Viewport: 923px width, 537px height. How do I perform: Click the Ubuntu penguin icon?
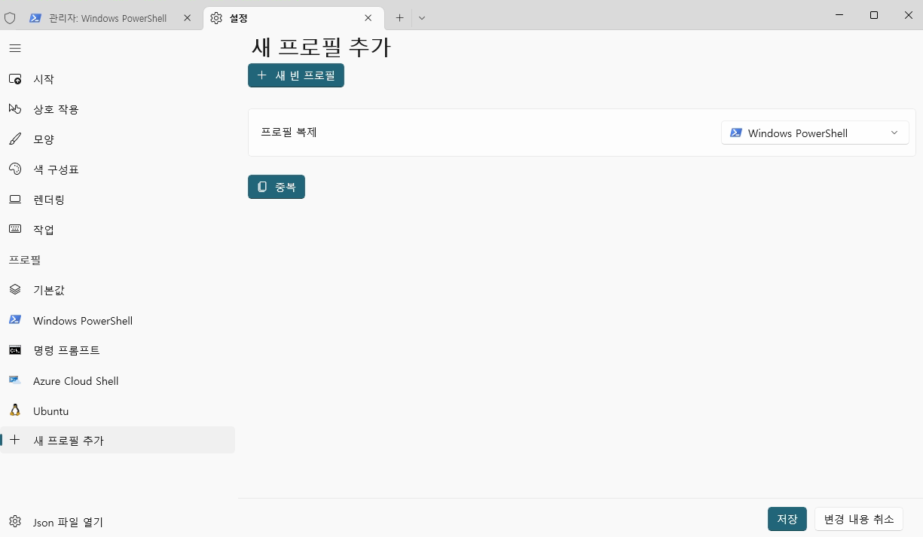pyautogui.click(x=15, y=410)
